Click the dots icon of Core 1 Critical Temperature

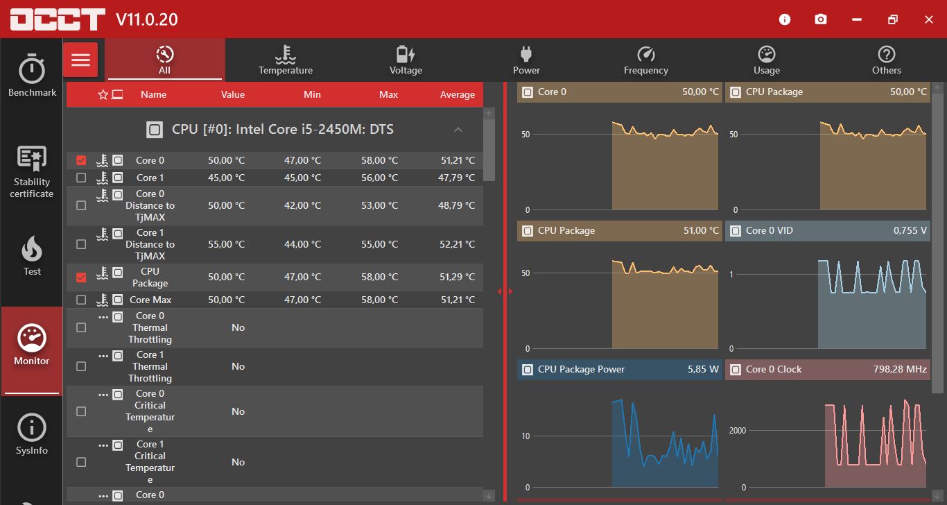(x=103, y=445)
